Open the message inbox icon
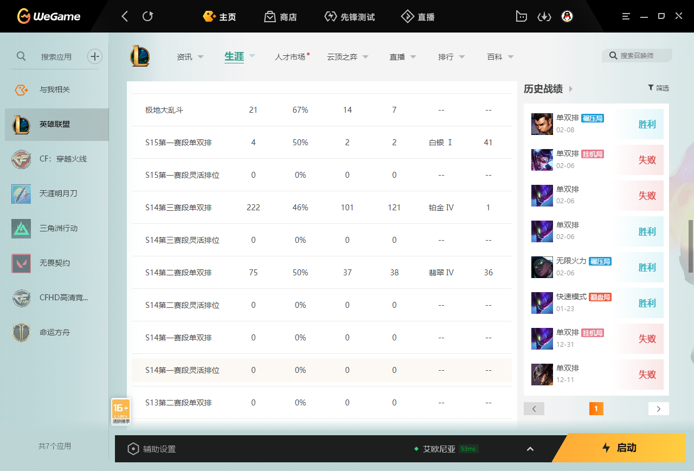Screen dimensions: 694x471 [521, 17]
